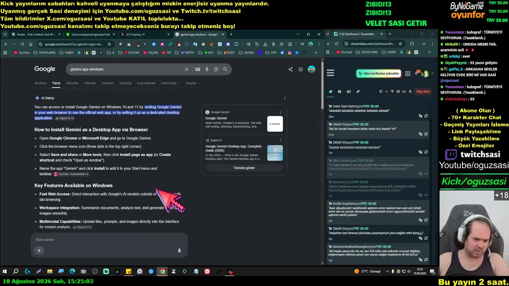This screenshot has height=286, width=509.
Task: Click the plus button in the Soru sorun box
Action: pos(39,250)
